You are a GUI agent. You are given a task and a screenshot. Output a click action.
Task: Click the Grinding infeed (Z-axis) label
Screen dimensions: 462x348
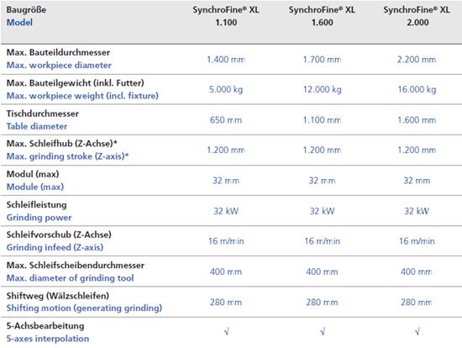tap(55, 247)
